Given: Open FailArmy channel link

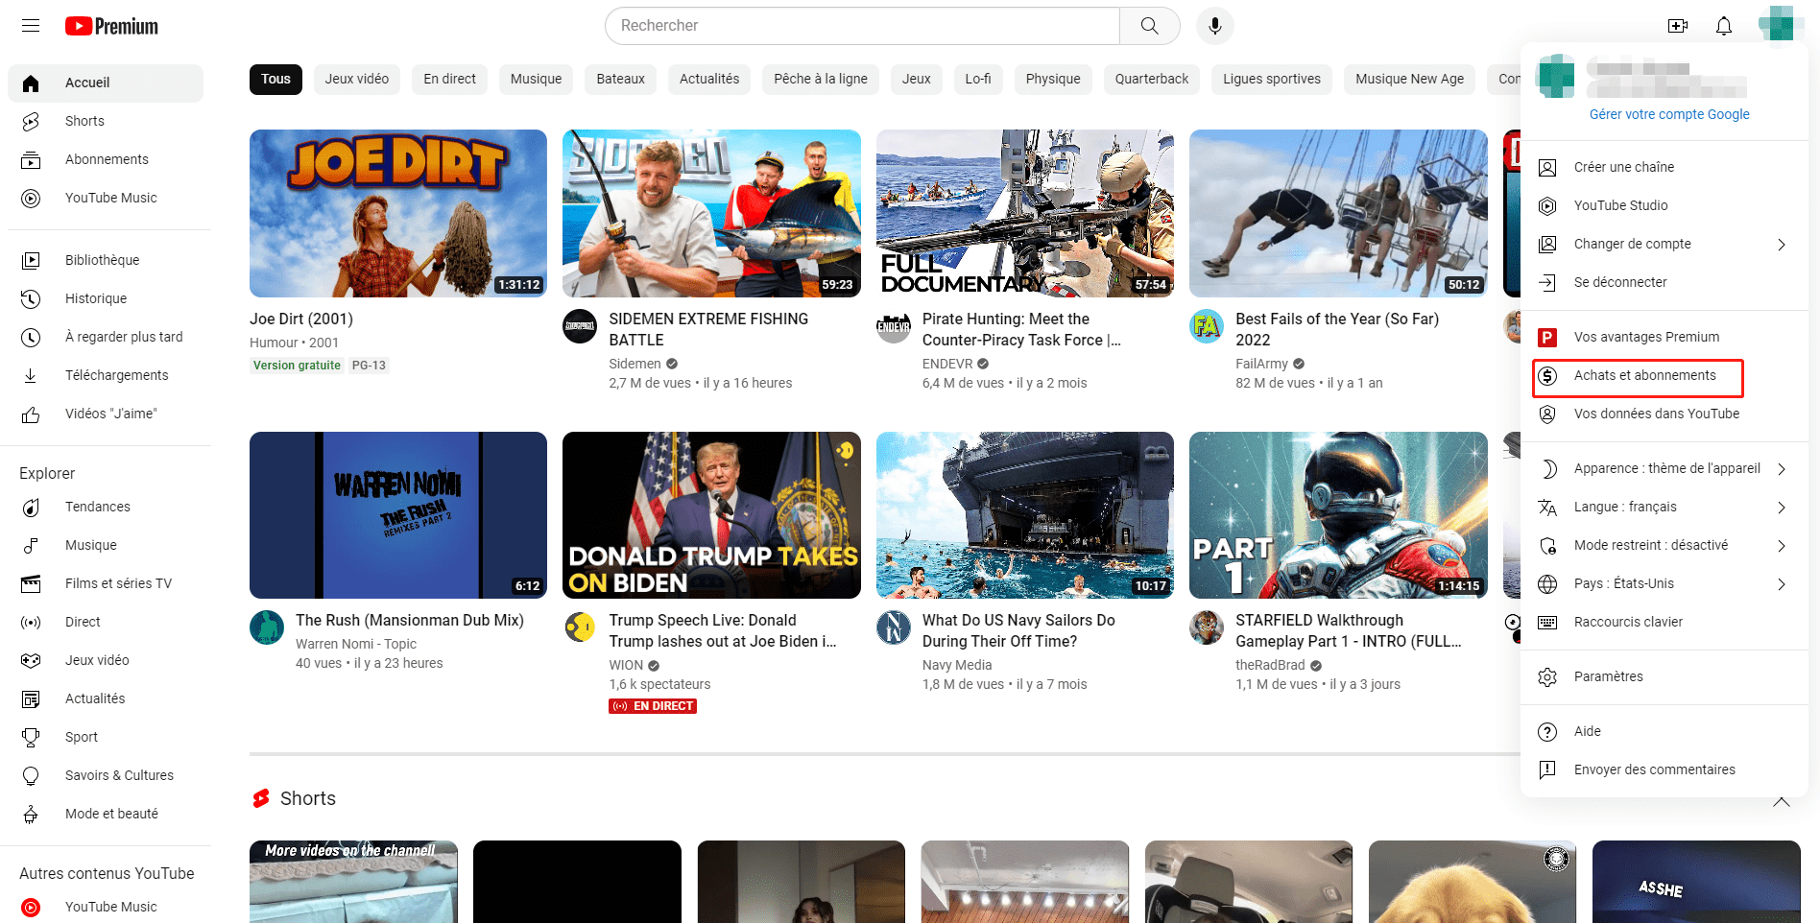Looking at the screenshot, I should [1261, 364].
